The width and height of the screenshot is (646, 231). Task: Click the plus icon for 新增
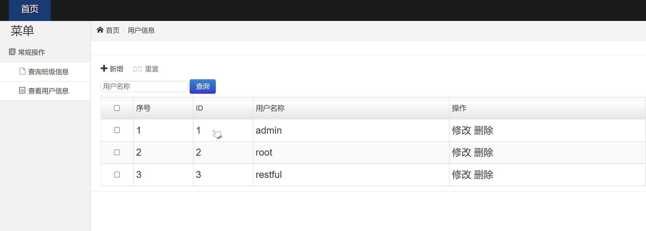pos(104,68)
